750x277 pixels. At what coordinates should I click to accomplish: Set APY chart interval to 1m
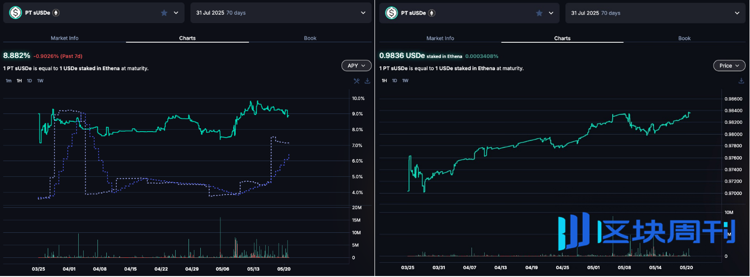coord(8,81)
